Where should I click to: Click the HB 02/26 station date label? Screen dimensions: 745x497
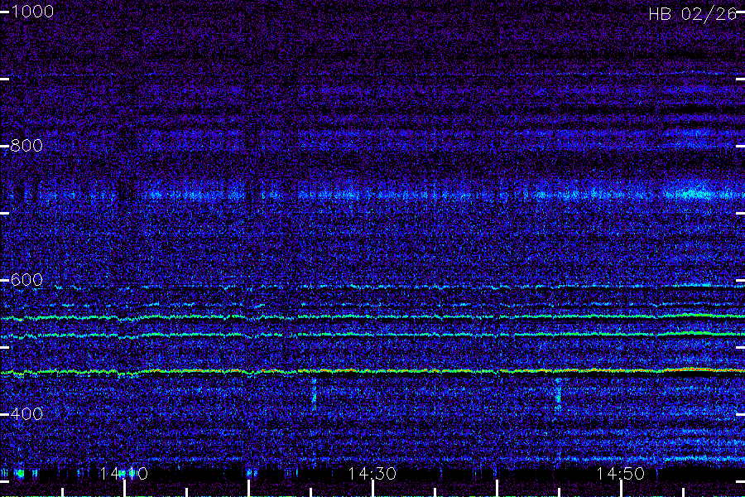pyautogui.click(x=693, y=14)
